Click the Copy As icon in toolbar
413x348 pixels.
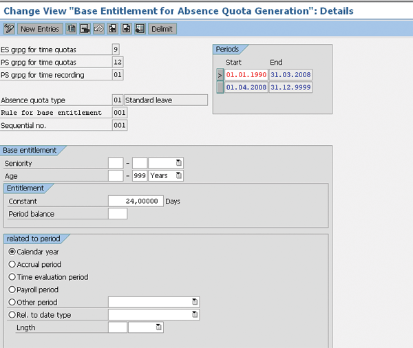[x=71, y=29]
